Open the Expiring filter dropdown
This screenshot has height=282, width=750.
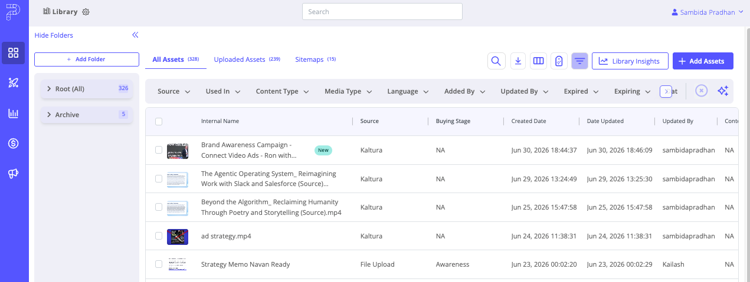pos(632,91)
